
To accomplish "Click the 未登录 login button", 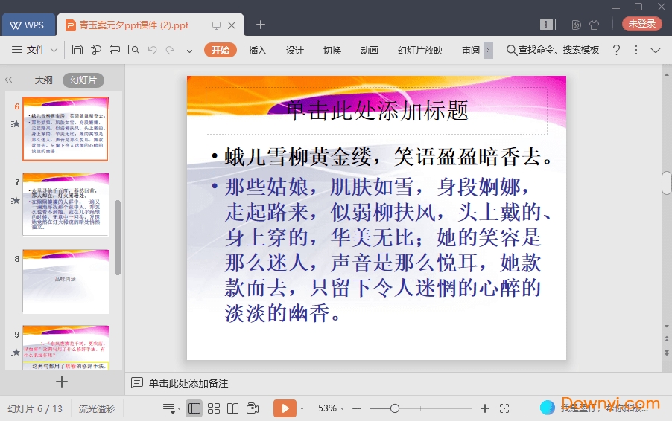I will [641, 24].
